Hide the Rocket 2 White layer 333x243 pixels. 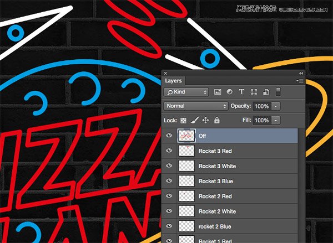[169, 211]
